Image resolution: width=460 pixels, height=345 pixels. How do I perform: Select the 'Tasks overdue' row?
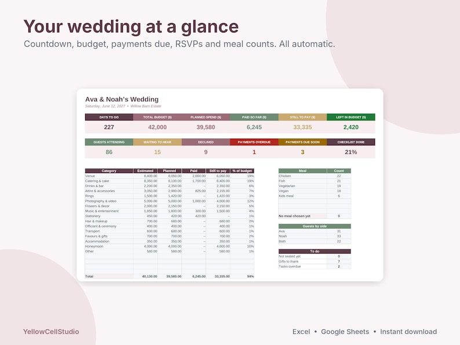(315, 266)
